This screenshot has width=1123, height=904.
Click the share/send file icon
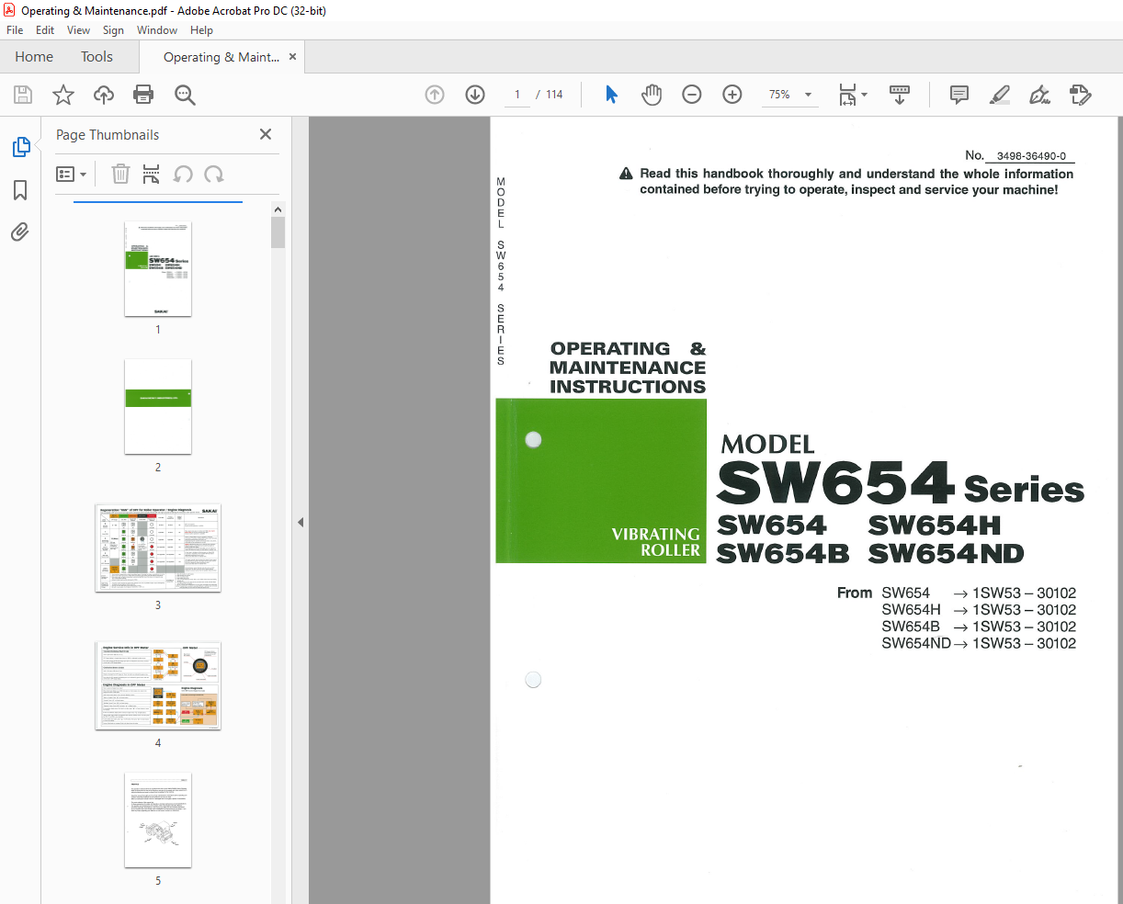(1080, 95)
